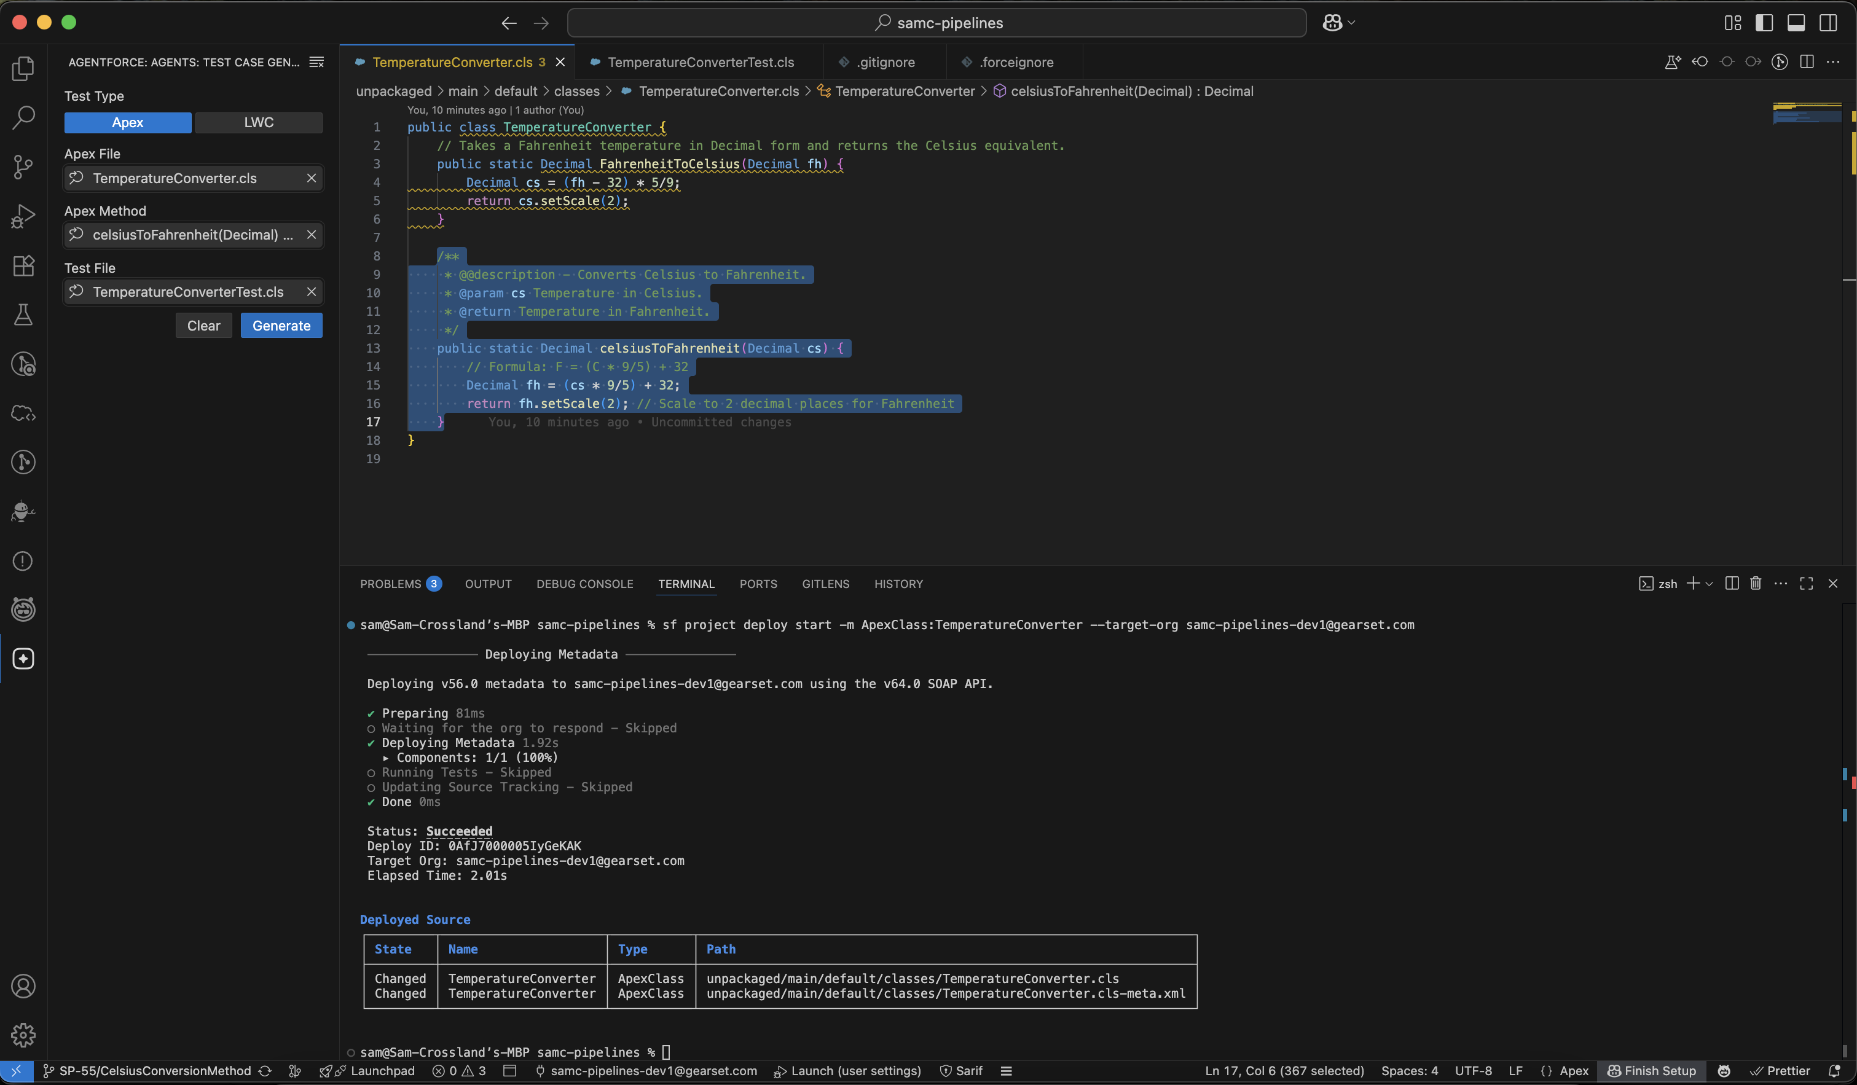
Task: Open the Extensions view
Action: 23,266
